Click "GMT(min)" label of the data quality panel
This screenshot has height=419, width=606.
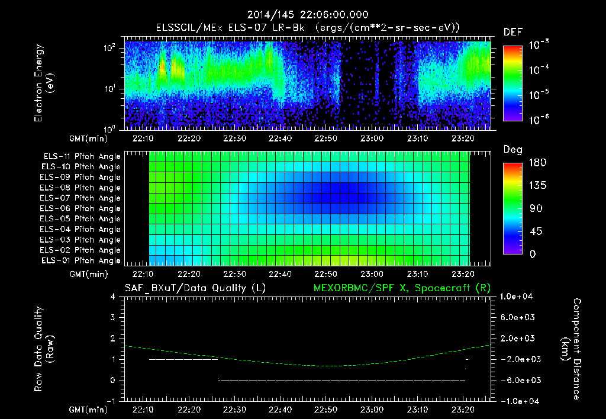tap(89, 410)
